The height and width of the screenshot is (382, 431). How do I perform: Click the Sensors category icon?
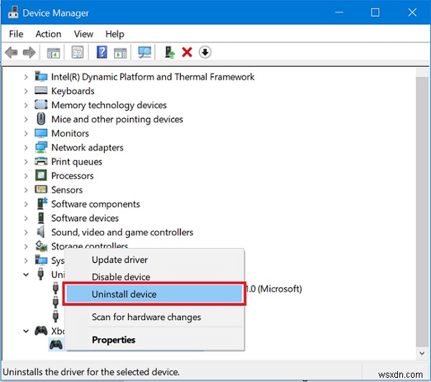click(x=41, y=189)
